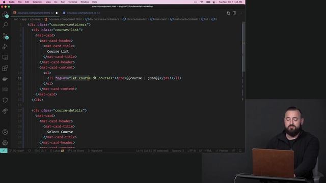326x183 pixels.
Task: Click the '{{course | json}}' interpolation text
Action: 143,78
